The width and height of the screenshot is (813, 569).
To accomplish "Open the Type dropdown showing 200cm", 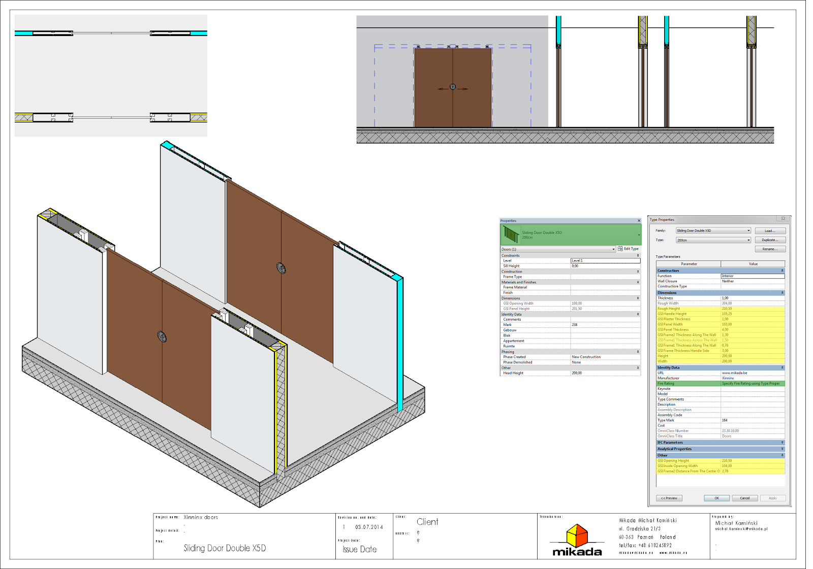I will (749, 240).
